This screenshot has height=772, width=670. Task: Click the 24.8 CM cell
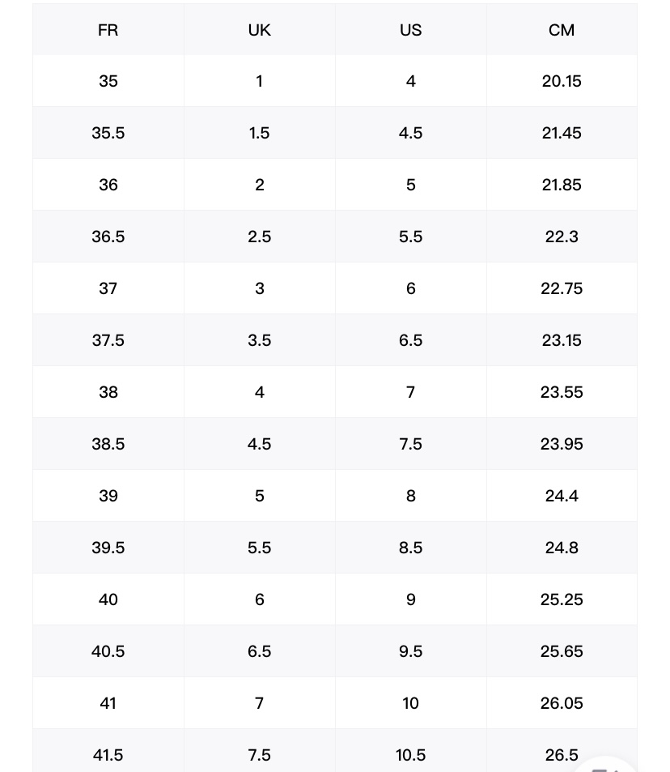click(x=562, y=548)
